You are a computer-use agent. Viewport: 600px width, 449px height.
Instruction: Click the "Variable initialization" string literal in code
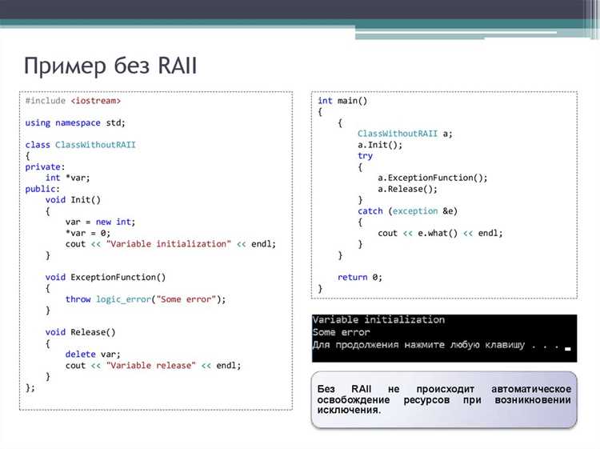click(x=169, y=244)
